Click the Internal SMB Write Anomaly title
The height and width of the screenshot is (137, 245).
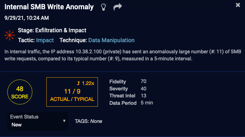coord(49,7)
